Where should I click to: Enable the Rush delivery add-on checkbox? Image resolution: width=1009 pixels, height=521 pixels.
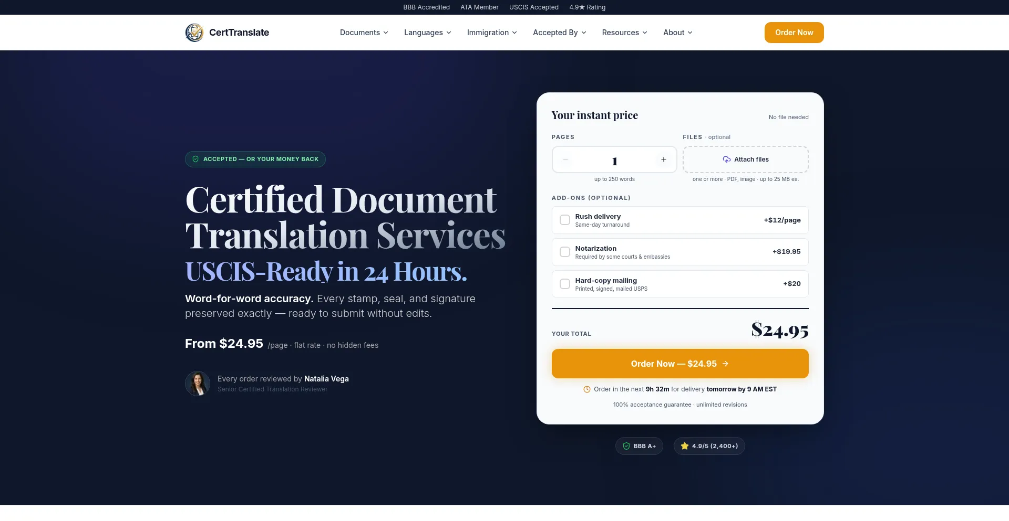click(565, 220)
